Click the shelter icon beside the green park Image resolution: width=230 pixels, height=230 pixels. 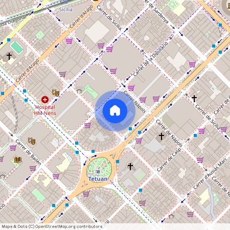[79, 90]
